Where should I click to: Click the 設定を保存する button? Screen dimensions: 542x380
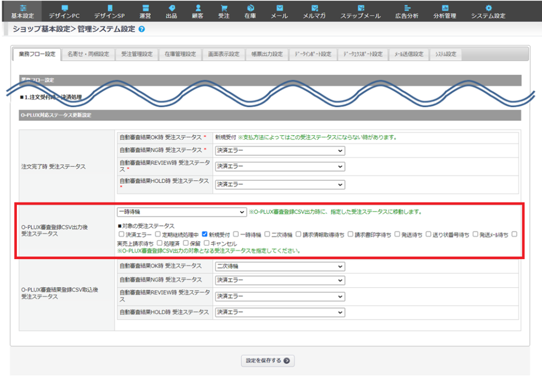click(x=267, y=361)
